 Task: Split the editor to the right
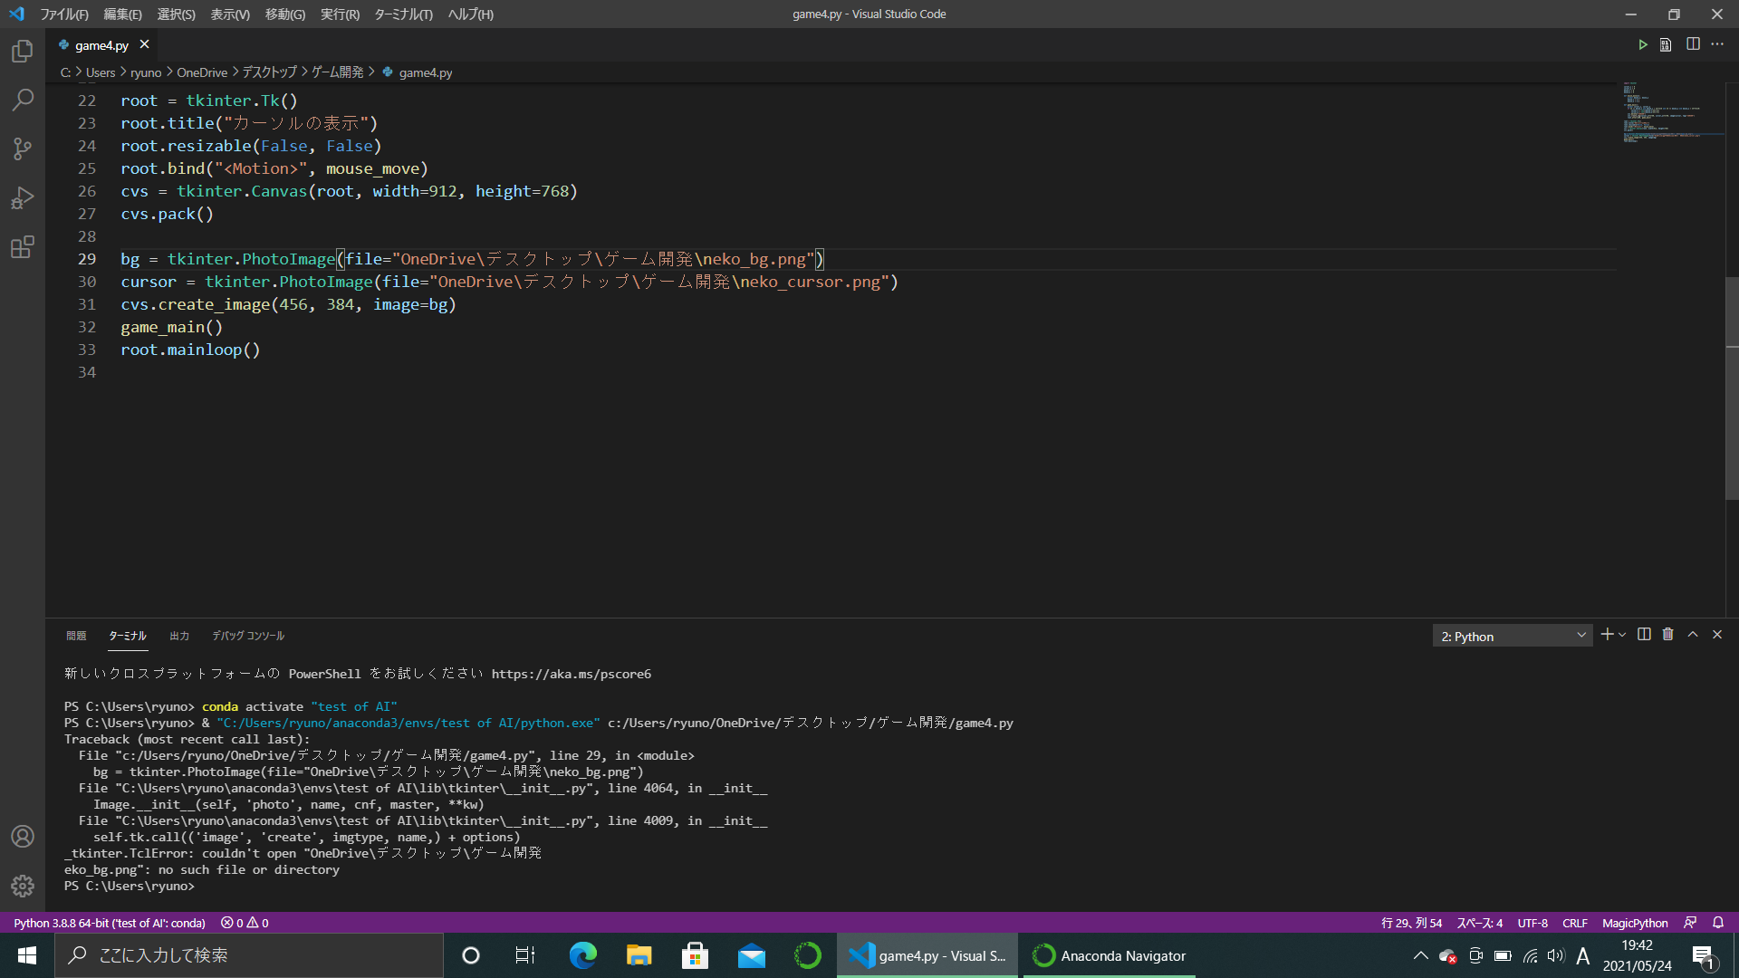tap(1693, 44)
